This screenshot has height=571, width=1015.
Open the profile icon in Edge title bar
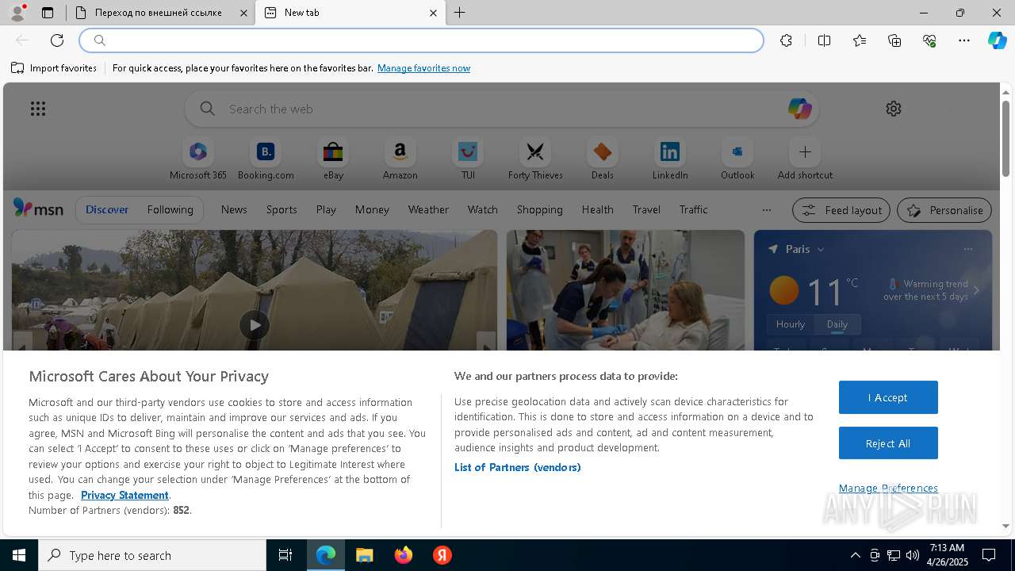pyautogui.click(x=17, y=13)
